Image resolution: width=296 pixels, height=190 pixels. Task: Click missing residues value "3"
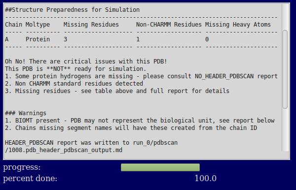coord(65,39)
